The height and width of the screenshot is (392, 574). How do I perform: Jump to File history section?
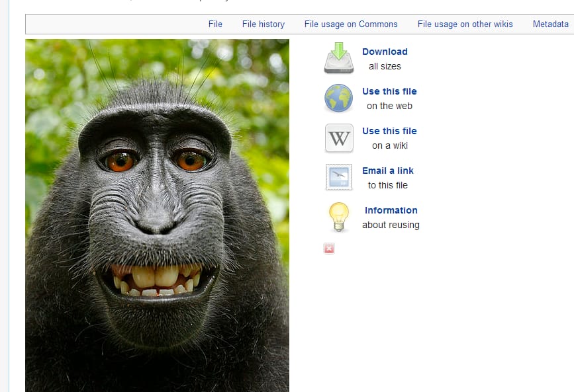coord(263,24)
